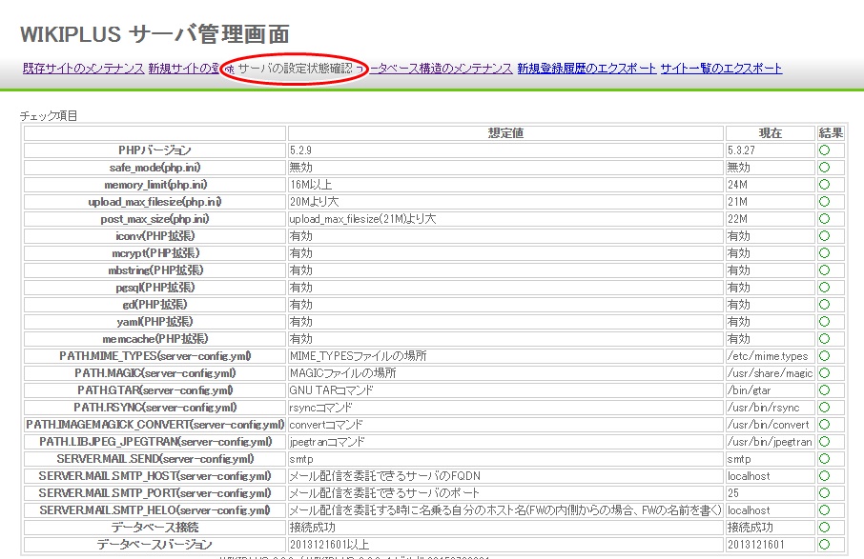The image size is (864, 559).
Task: Click the memcache extension result circle
Action: 824,339
